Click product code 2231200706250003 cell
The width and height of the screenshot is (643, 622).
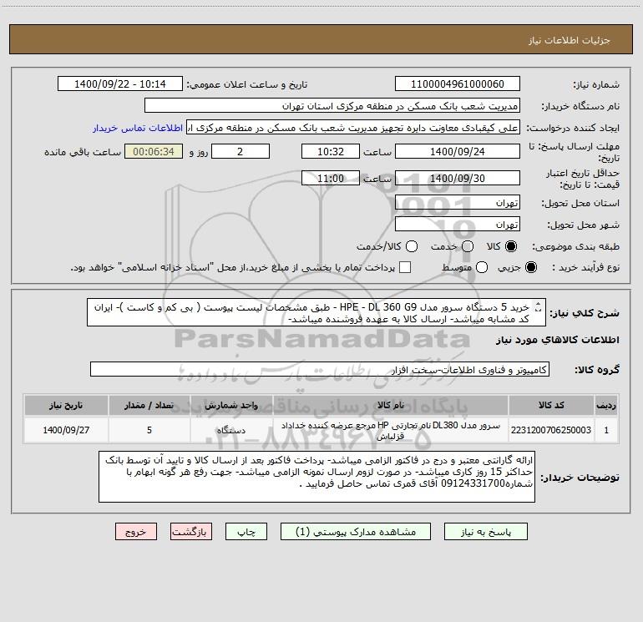(x=551, y=430)
